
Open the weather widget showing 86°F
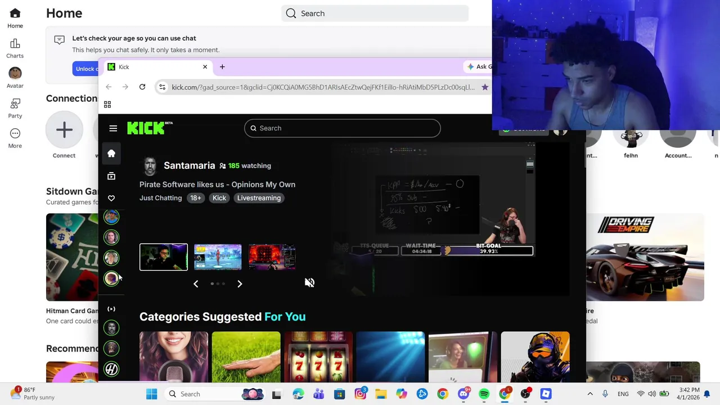[33, 394]
